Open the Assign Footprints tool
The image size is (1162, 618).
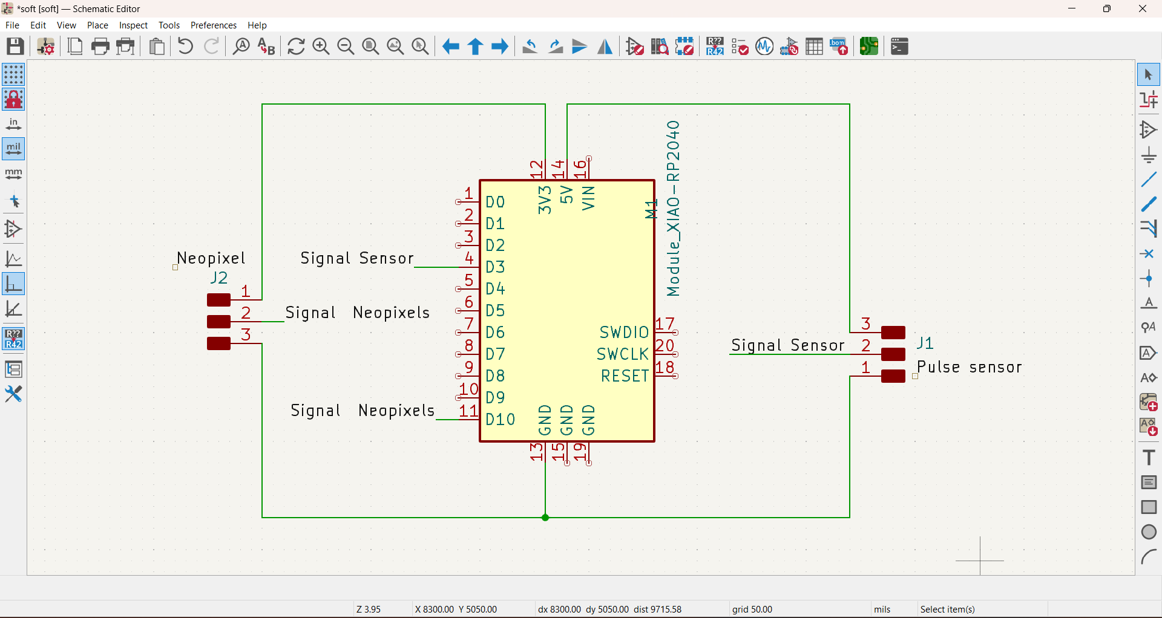click(x=789, y=47)
